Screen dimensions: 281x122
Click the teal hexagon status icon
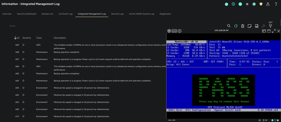[x=254, y=4]
